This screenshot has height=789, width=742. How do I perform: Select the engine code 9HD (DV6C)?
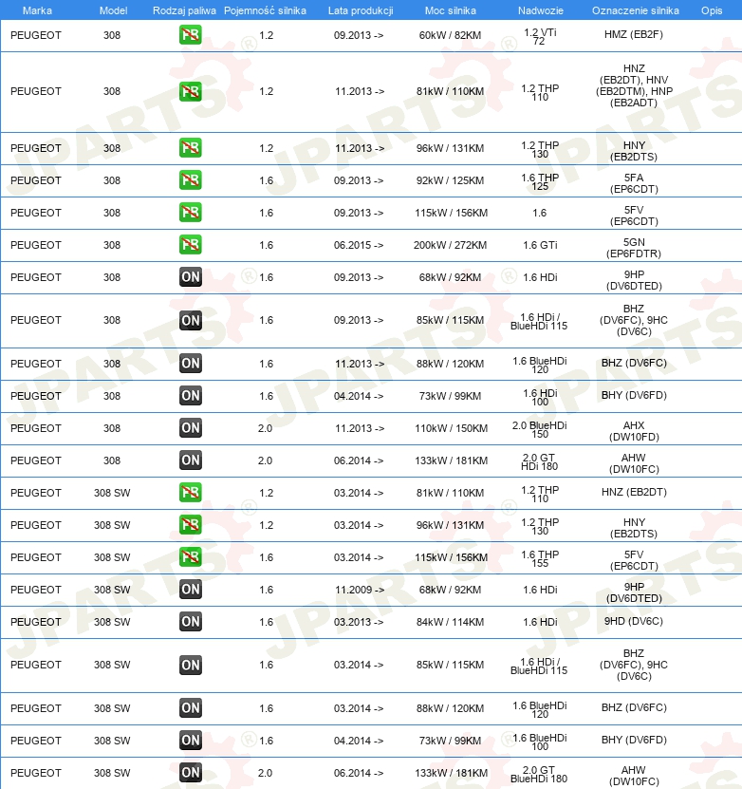(634, 621)
